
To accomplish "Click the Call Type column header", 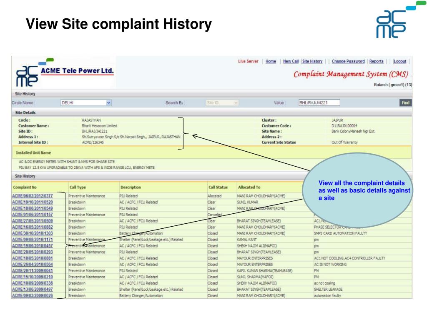I will pos(78,187).
